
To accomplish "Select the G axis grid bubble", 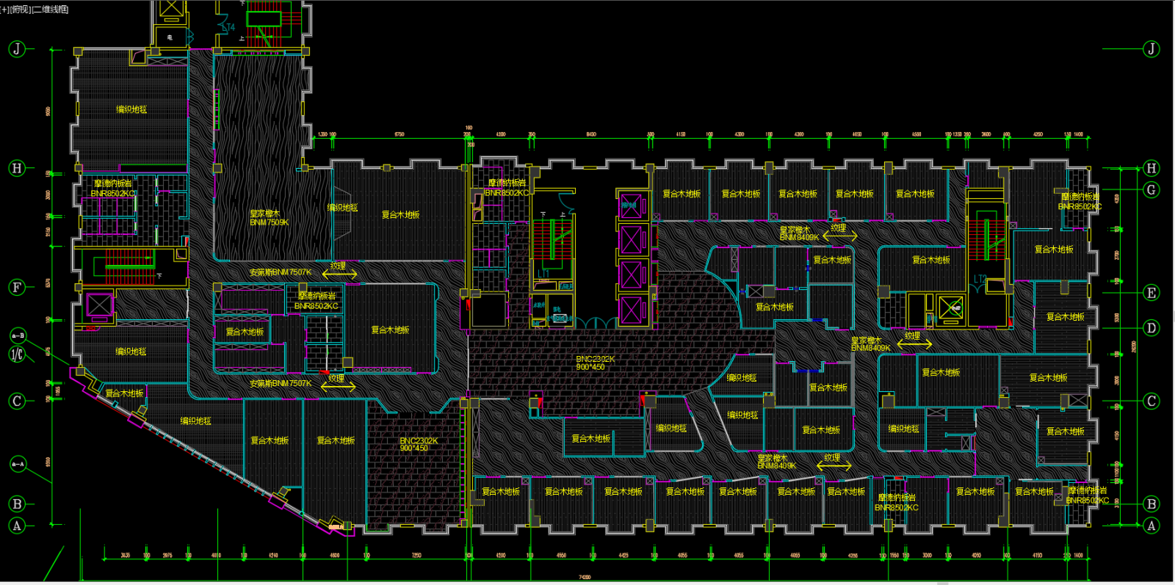I will click(1151, 190).
